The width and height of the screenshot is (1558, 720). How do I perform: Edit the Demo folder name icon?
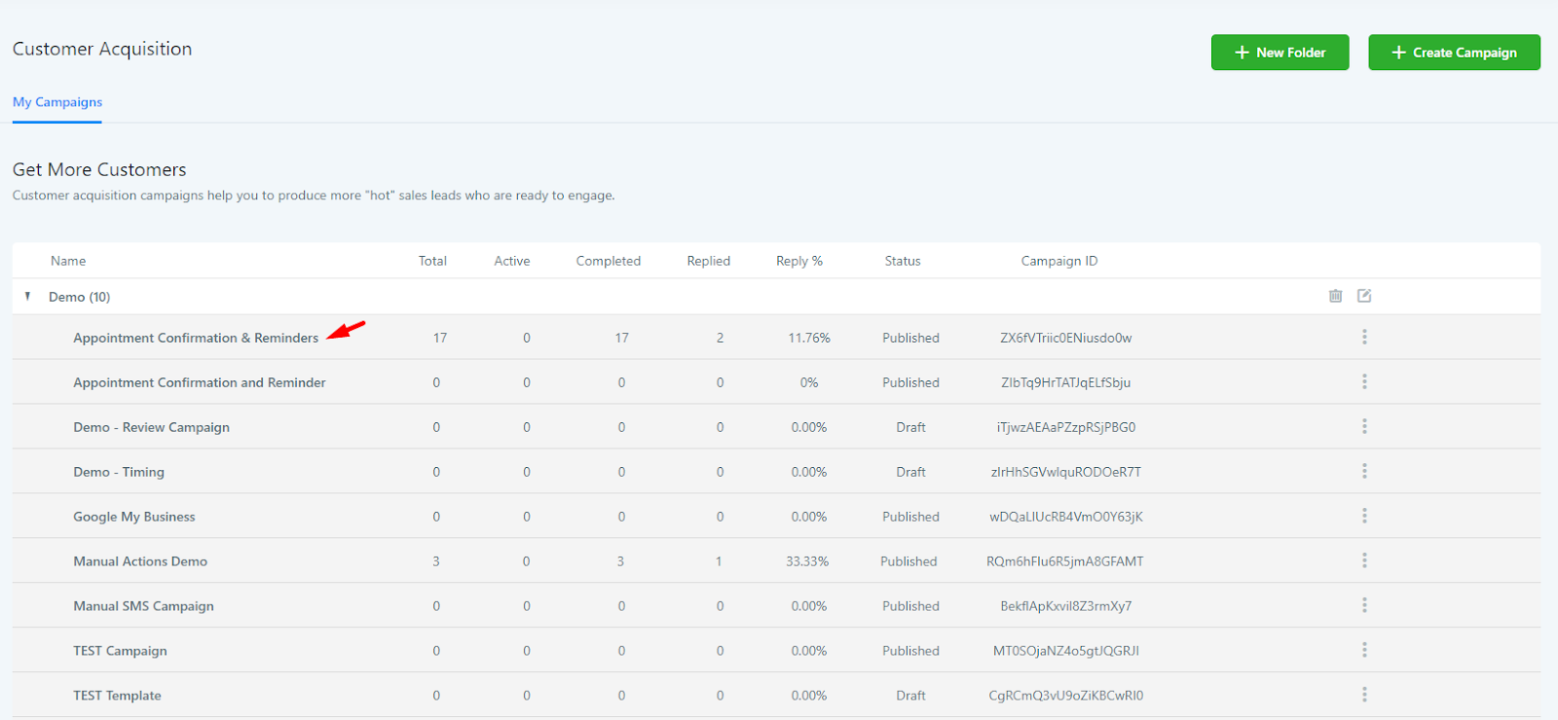[1364, 296]
